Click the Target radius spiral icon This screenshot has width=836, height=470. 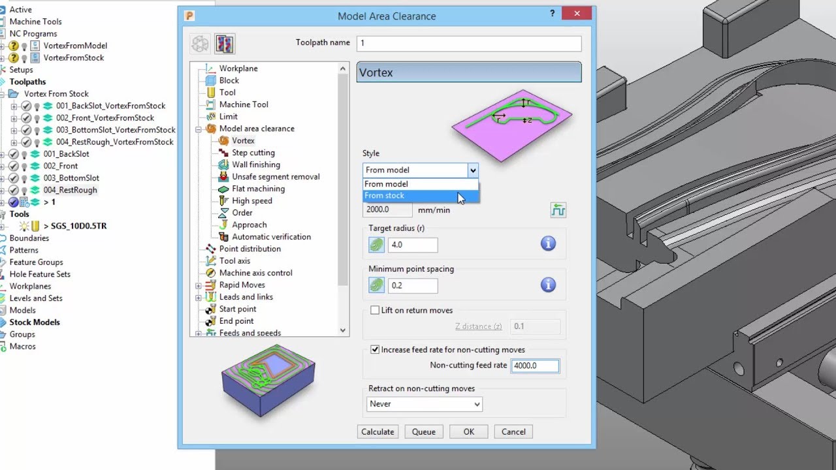377,245
